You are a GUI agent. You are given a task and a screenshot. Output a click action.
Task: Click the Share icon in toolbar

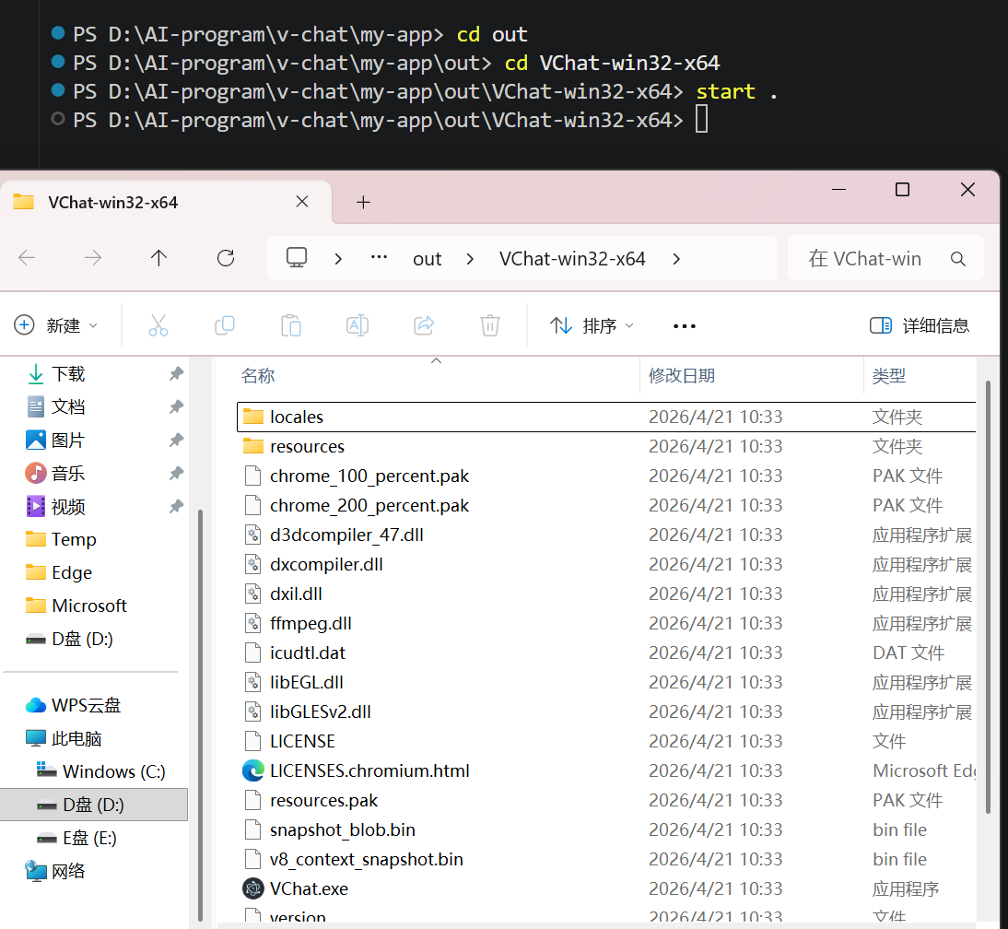pos(424,325)
